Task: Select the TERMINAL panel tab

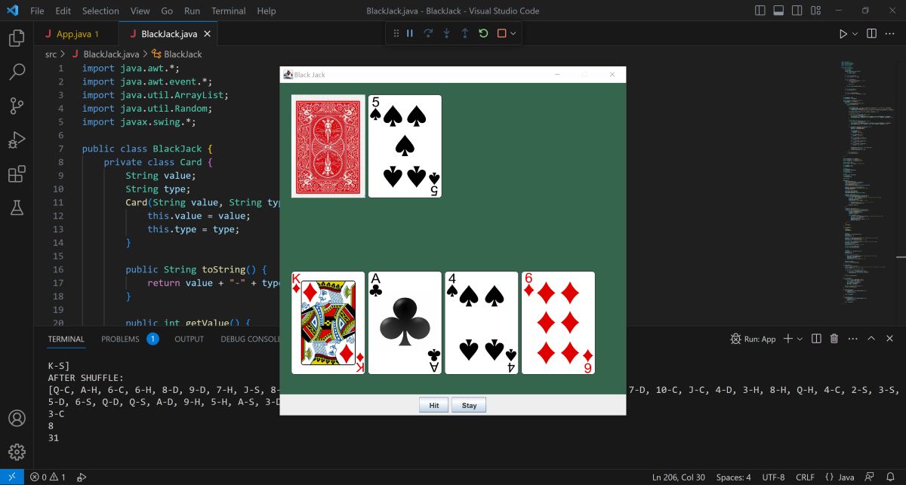Action: (x=66, y=339)
